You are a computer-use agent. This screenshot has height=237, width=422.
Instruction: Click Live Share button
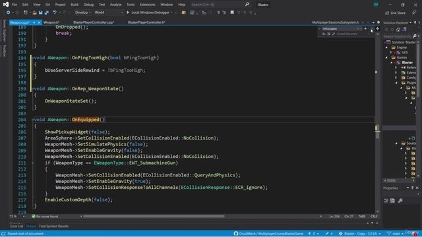[x=395, y=13]
